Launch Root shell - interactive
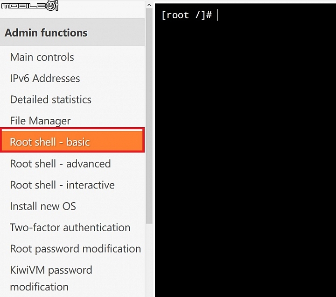The height and width of the screenshot is (297, 336). coord(63,185)
